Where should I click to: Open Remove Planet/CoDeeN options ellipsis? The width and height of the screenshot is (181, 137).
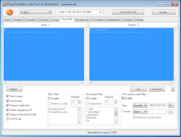pyautogui.click(x=42, y=115)
